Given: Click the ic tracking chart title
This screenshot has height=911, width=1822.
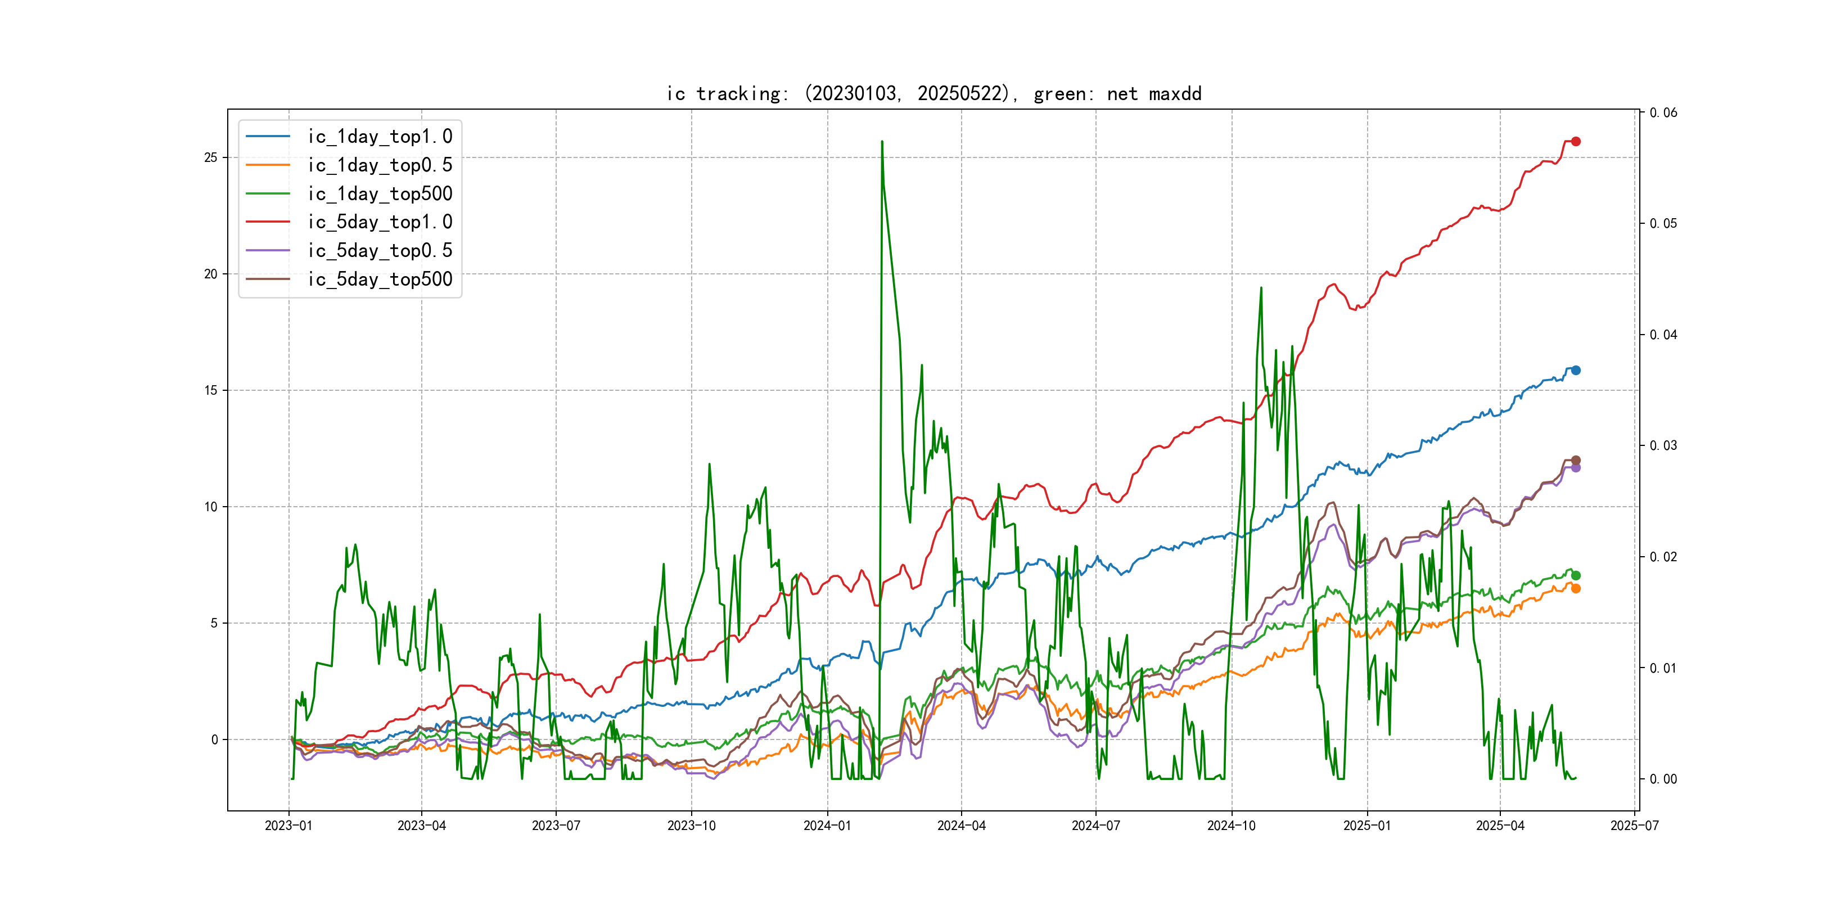Looking at the screenshot, I should click(933, 94).
